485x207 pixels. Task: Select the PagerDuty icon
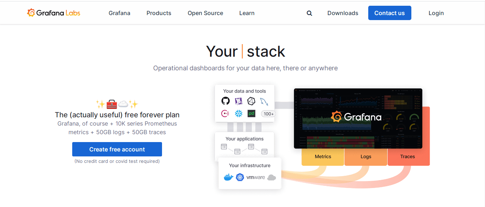coord(251,114)
